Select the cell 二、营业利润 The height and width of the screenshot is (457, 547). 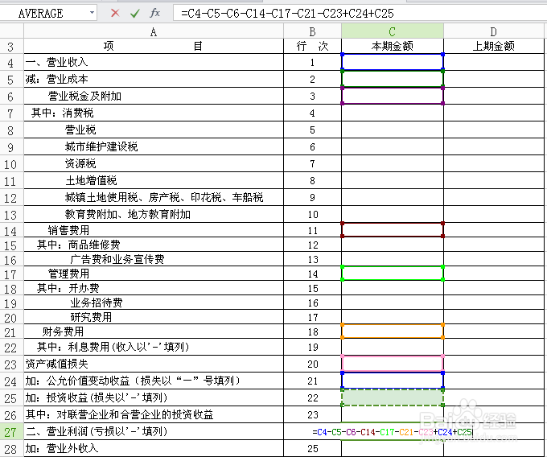pos(154,431)
